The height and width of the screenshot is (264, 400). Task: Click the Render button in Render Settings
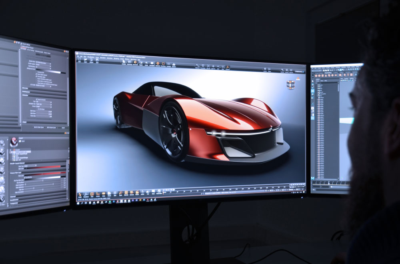(63, 128)
